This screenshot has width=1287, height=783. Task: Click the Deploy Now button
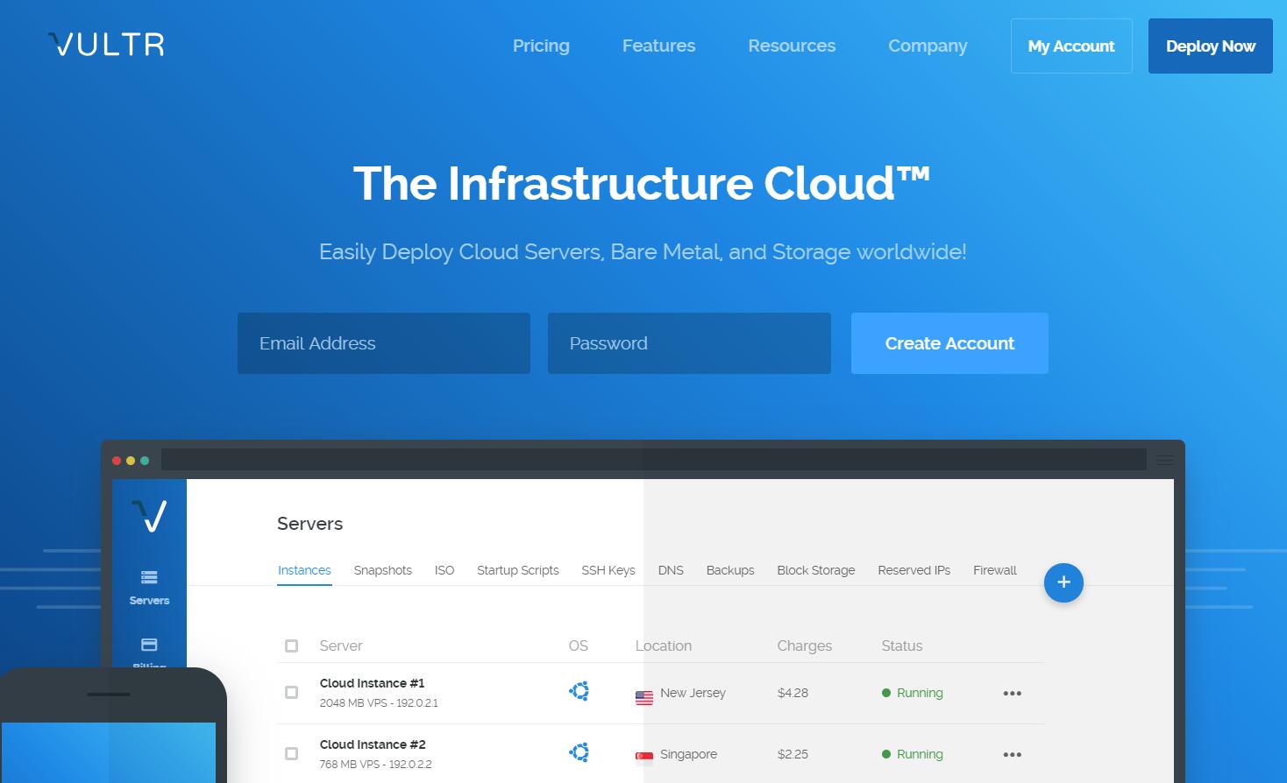pyautogui.click(x=1211, y=46)
